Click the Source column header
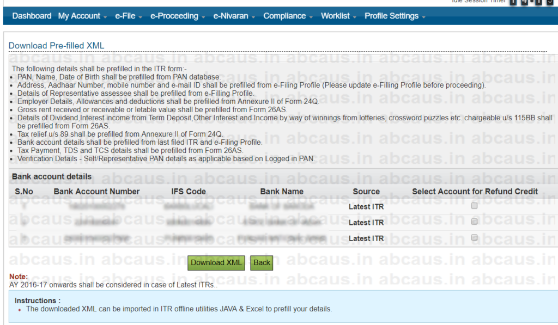The height and width of the screenshot is (325, 558). pos(366,192)
